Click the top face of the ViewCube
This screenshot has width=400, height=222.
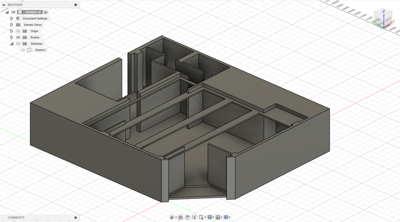coord(383,12)
